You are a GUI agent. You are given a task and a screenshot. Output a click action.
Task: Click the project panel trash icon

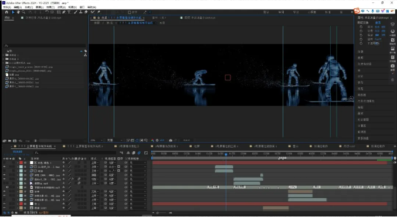point(36,141)
